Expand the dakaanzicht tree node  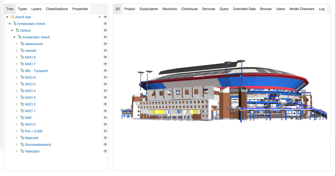17,44
